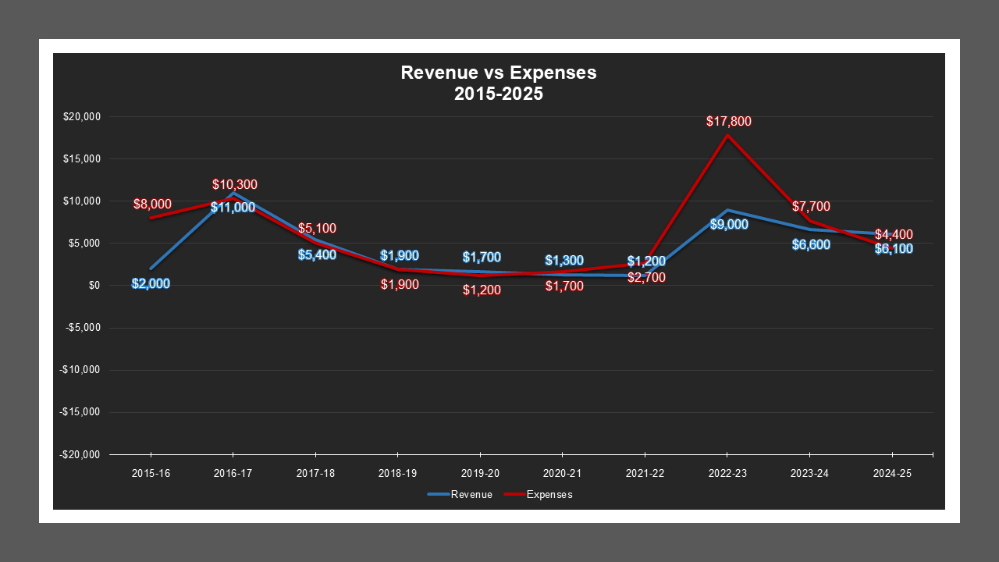
Task: Click the $8,000 Expenses data label
Action: coord(153,205)
